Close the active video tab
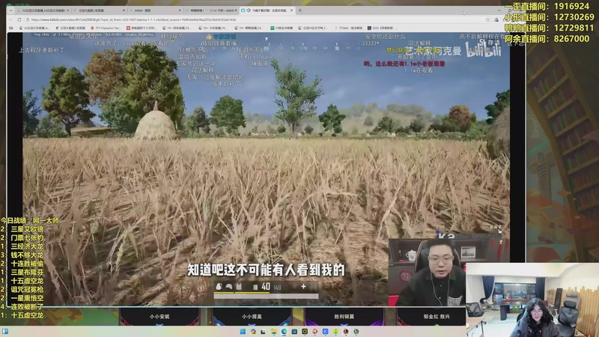 pos(292,10)
